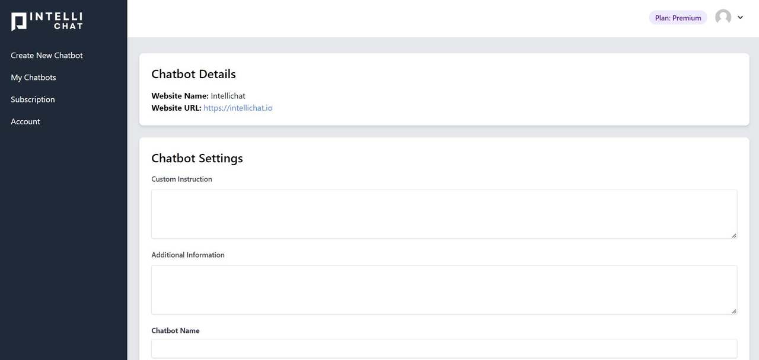Grab the Additional Information resize handle
The image size is (759, 360).
click(x=734, y=311)
